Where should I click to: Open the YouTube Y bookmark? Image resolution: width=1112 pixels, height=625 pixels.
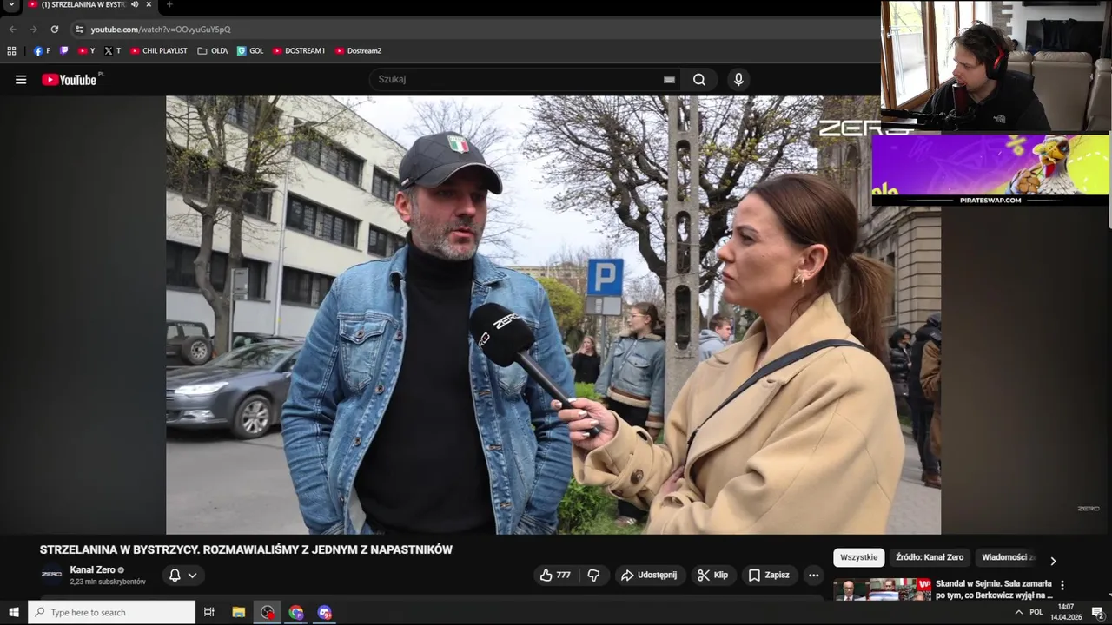click(x=86, y=51)
